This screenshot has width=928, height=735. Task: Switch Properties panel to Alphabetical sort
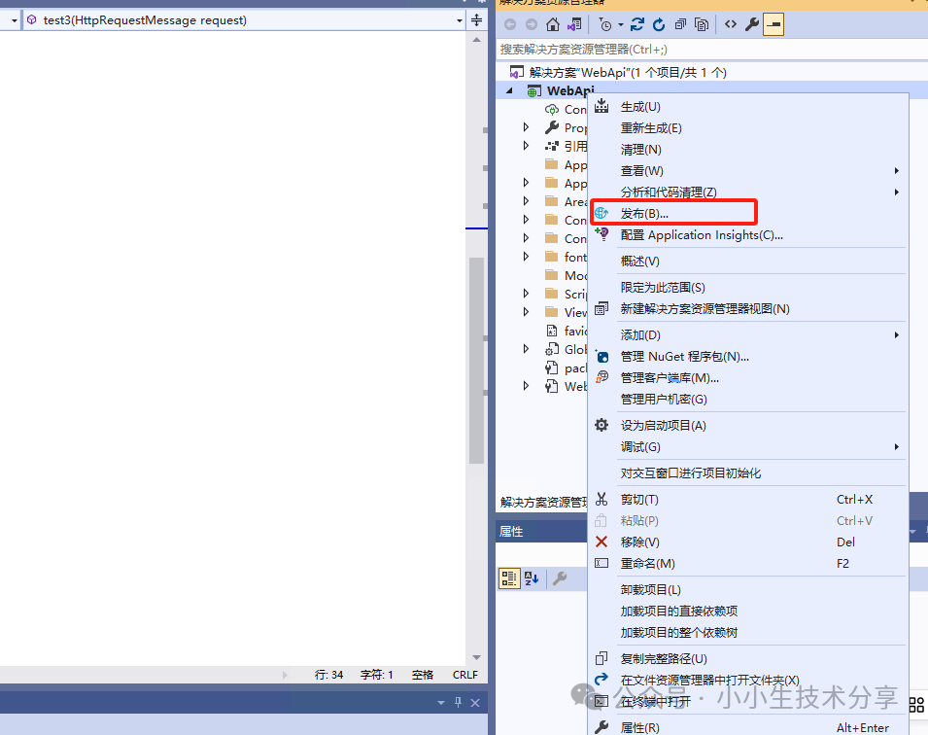pyautogui.click(x=532, y=578)
